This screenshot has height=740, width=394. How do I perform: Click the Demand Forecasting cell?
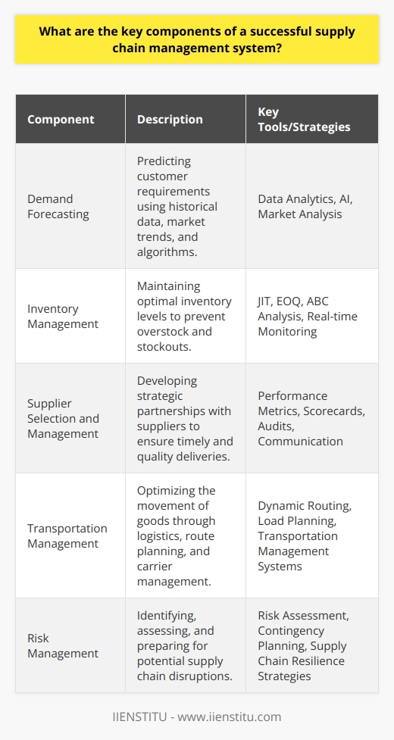click(x=70, y=206)
